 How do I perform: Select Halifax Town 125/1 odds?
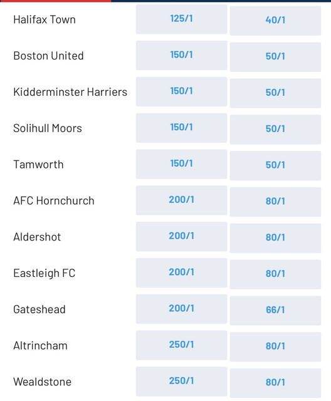click(x=181, y=19)
